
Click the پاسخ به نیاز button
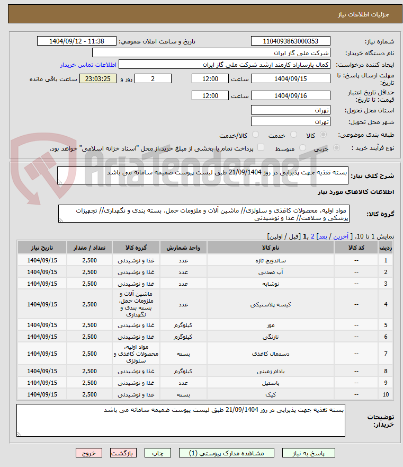coord(308,453)
